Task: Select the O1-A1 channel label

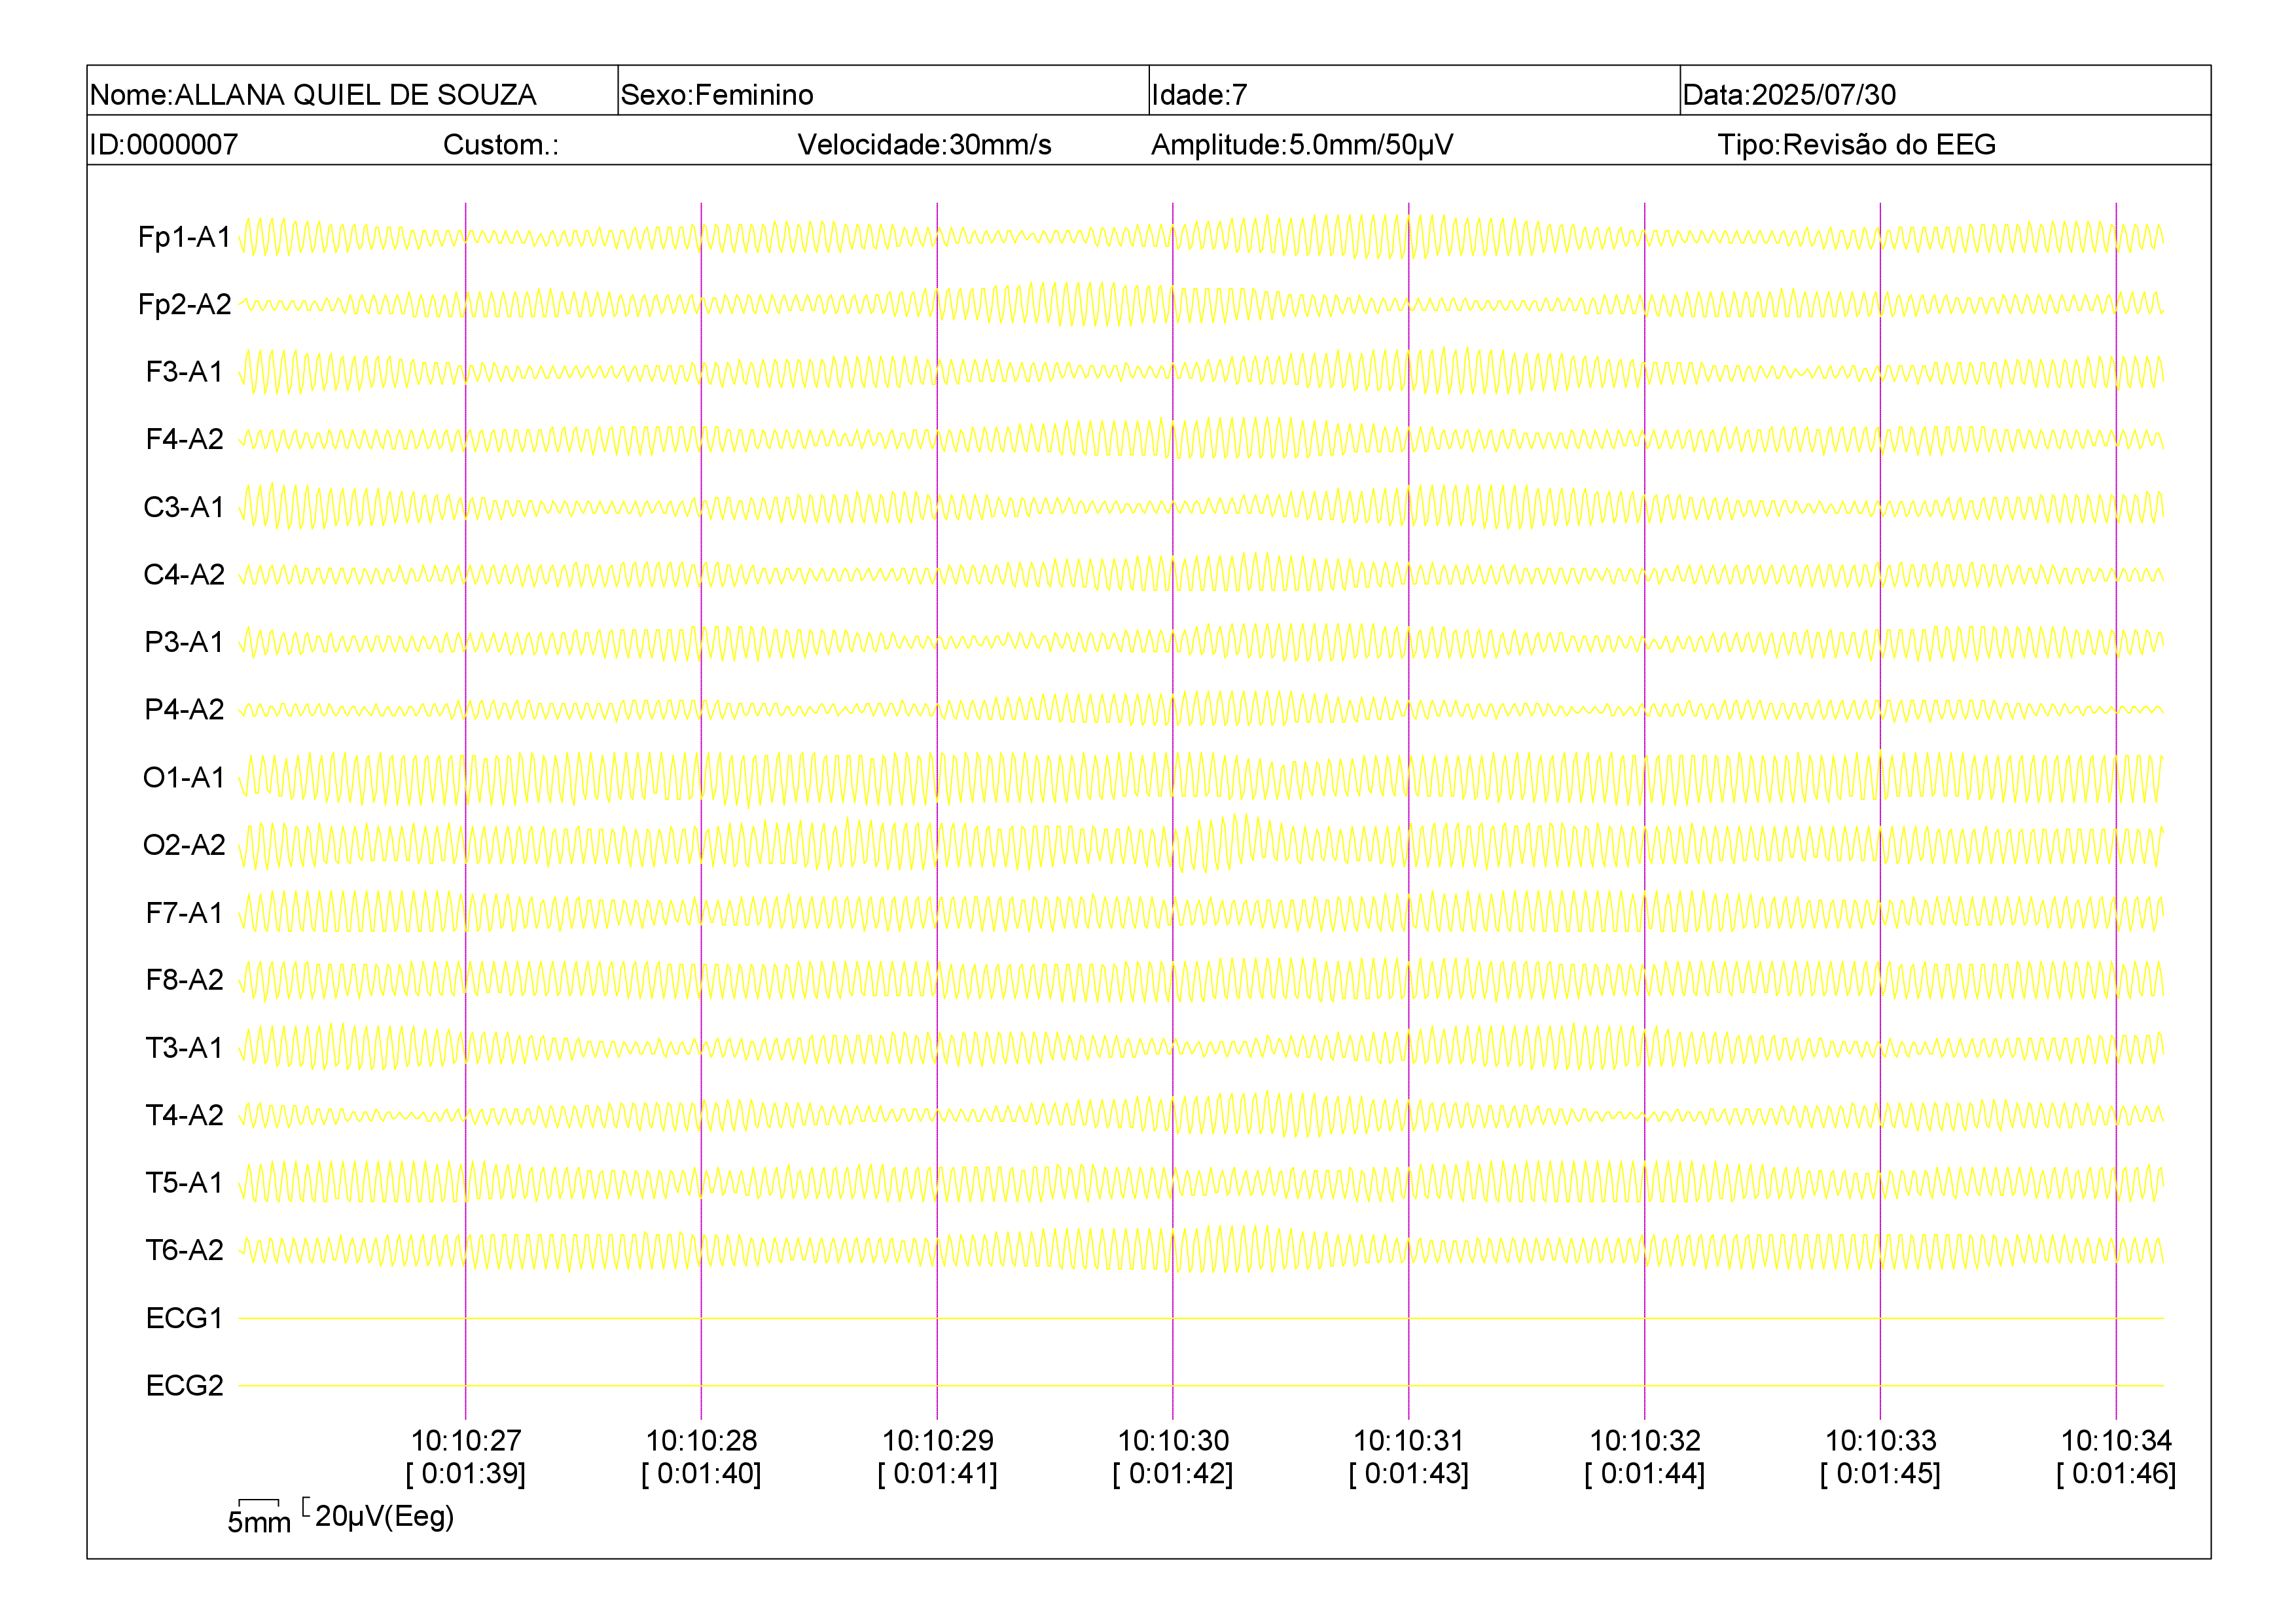Action: point(185,778)
